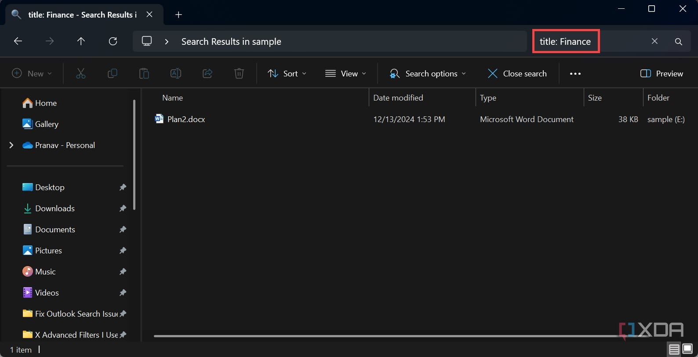This screenshot has width=698, height=357.
Task: Click the magnifier search button
Action: click(679, 41)
